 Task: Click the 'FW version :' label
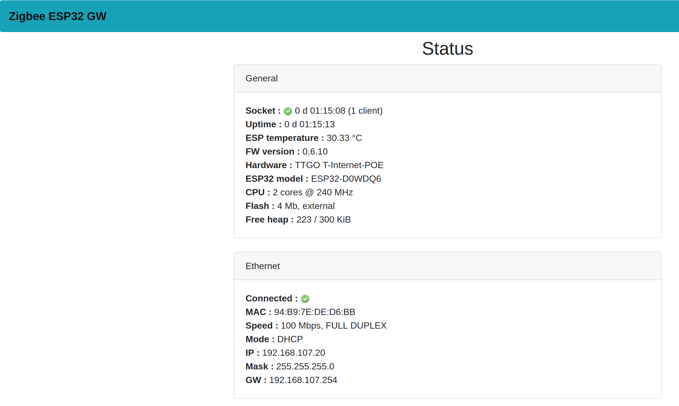pyautogui.click(x=272, y=151)
